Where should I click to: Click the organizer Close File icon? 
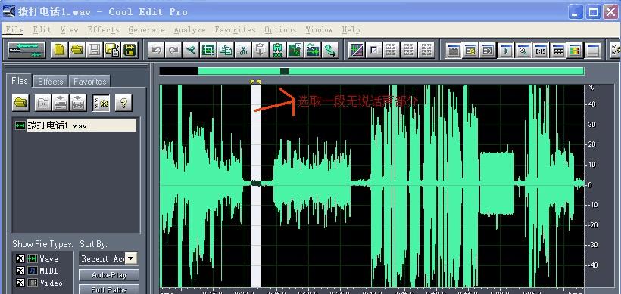click(x=42, y=103)
